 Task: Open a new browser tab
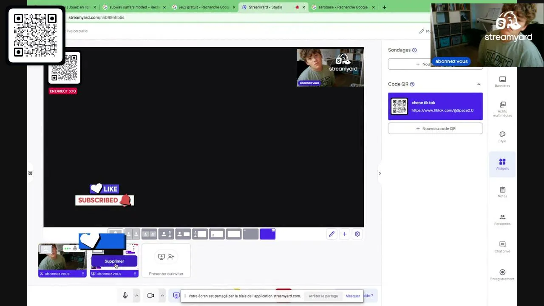point(384,7)
